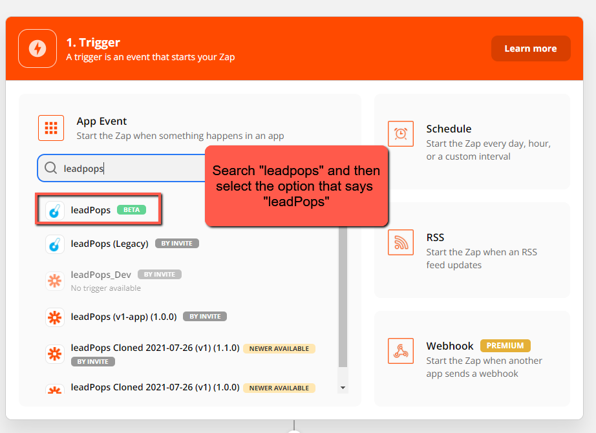Select leadPops Cloned (1.1.0) app icon
This screenshot has width=596, height=433.
coord(55,354)
